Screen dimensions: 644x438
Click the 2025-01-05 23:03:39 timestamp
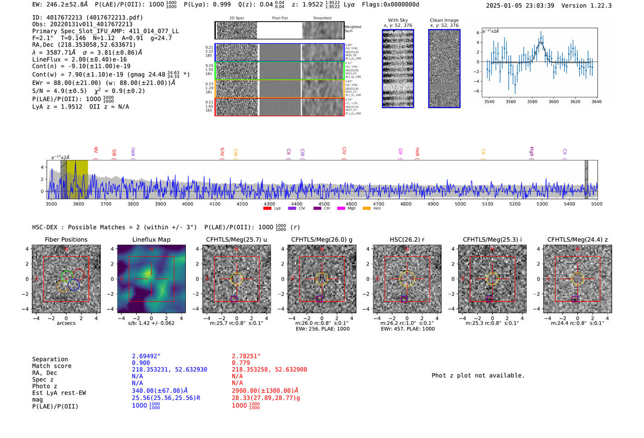pos(520,6)
